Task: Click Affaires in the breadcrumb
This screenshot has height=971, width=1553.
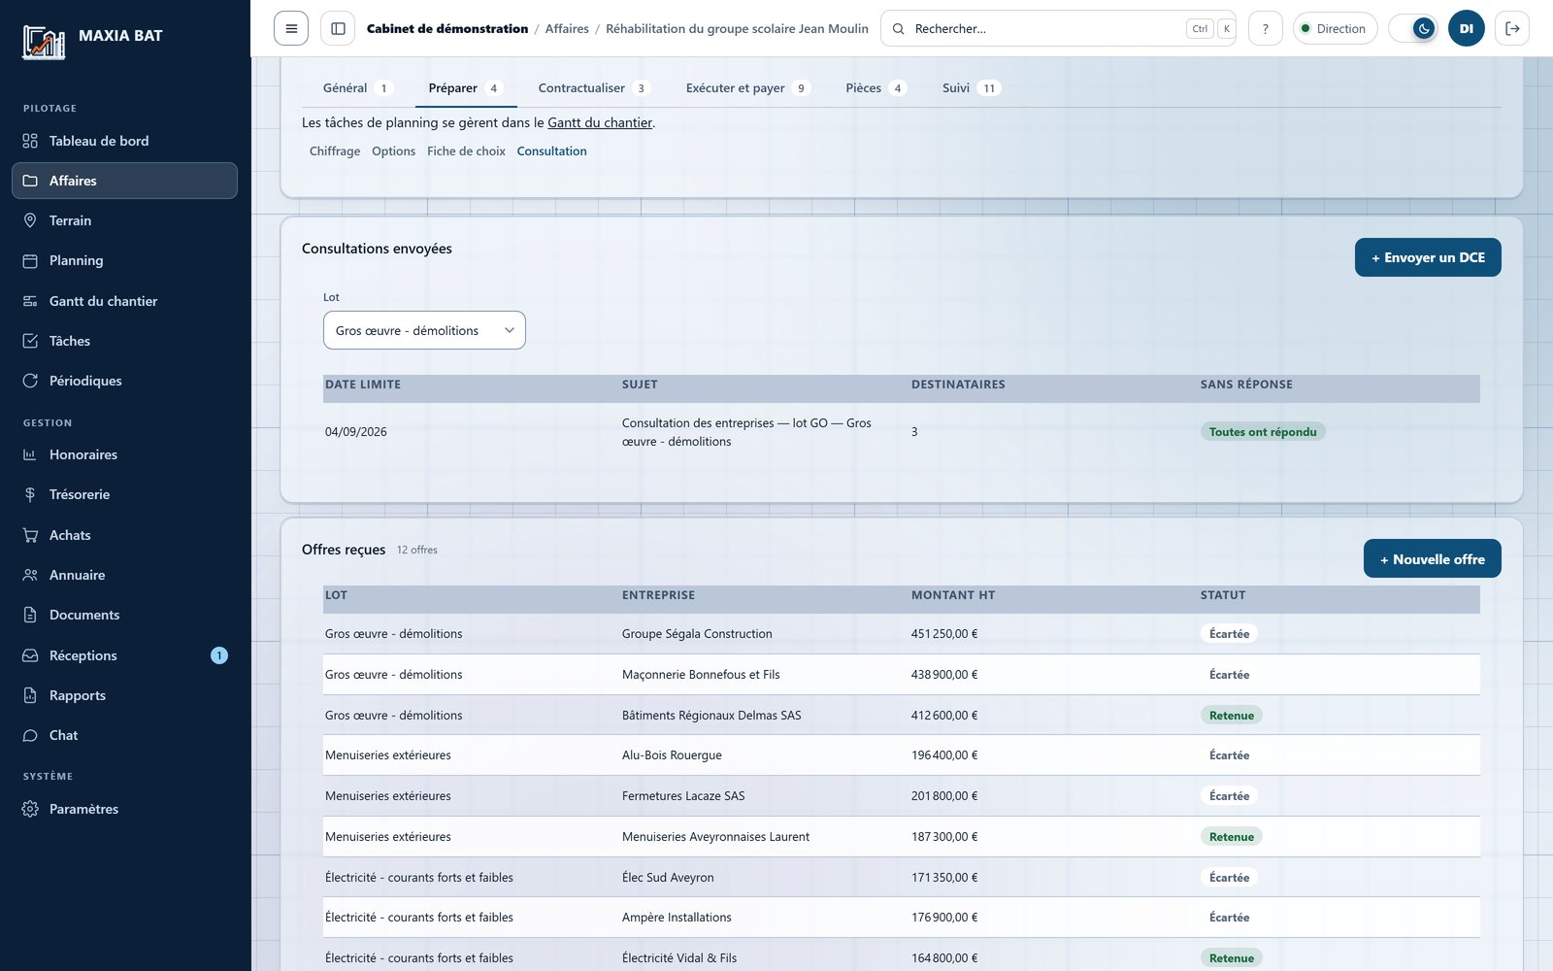Action: coord(567,28)
